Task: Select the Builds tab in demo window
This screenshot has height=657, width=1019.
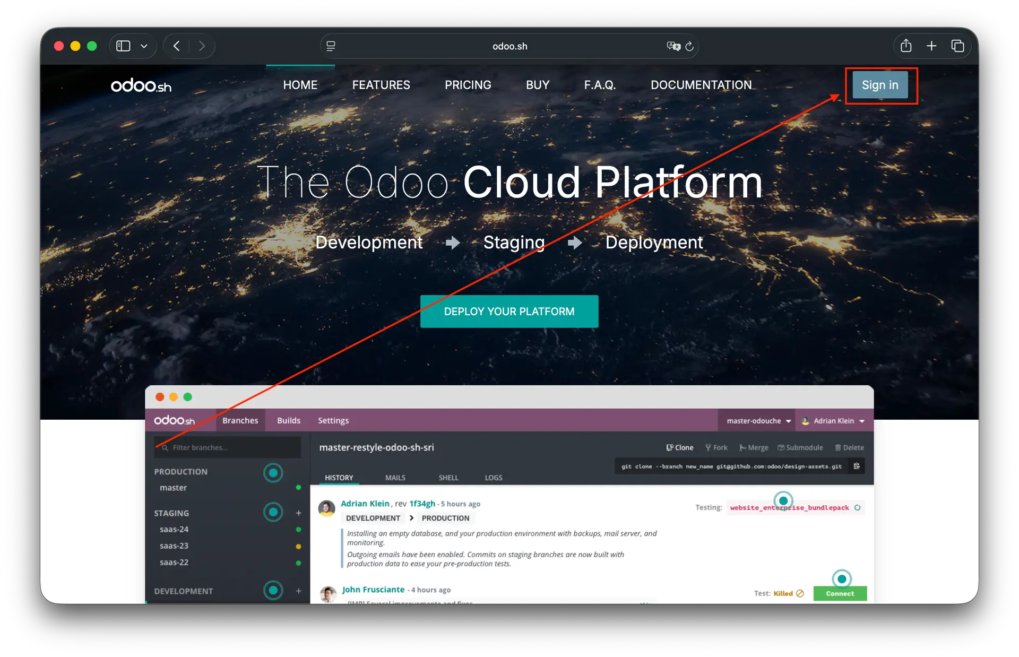Action: tap(289, 420)
